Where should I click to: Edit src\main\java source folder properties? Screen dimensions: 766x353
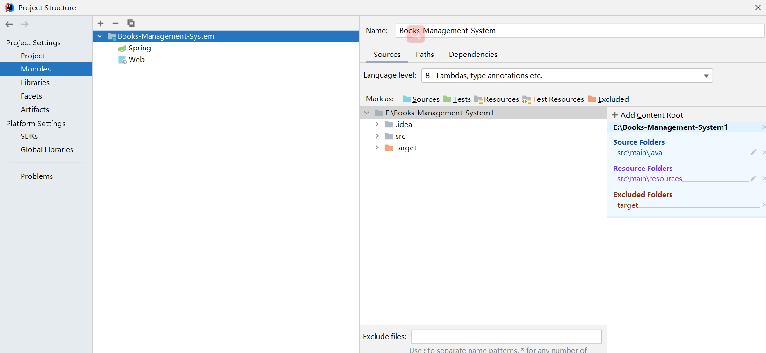[x=753, y=152]
